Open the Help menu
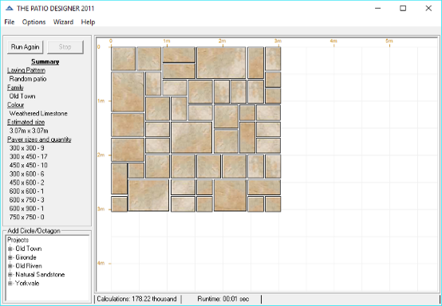 pos(88,22)
